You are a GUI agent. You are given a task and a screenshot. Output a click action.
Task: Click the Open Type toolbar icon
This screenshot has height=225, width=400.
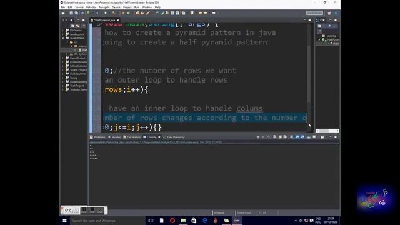click(x=137, y=13)
